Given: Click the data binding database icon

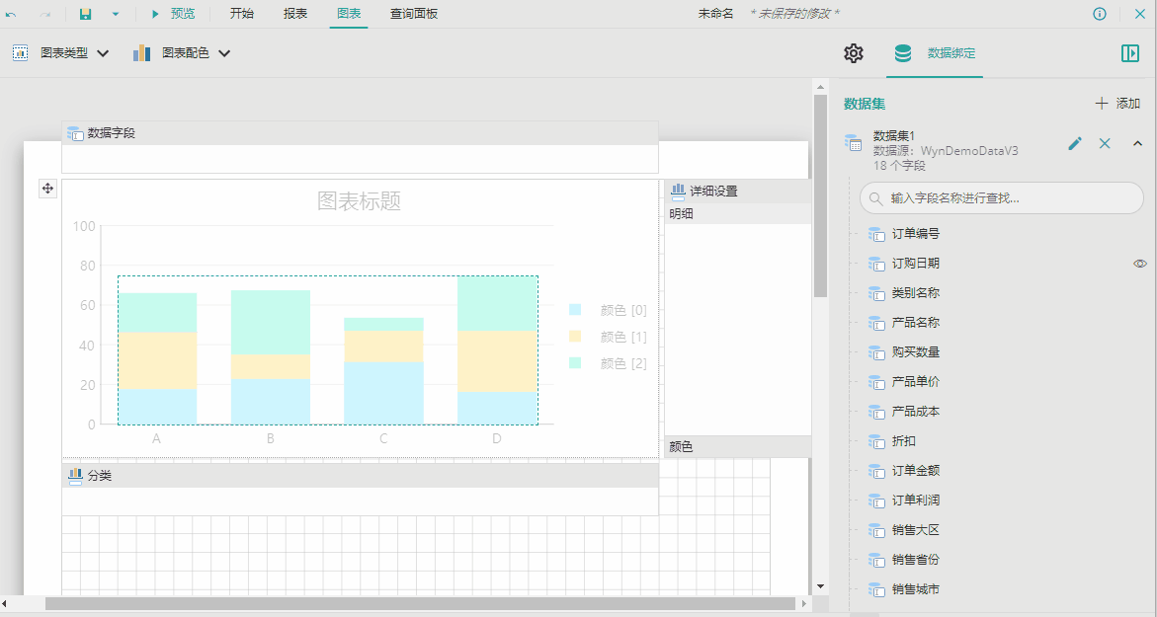Looking at the screenshot, I should [903, 53].
